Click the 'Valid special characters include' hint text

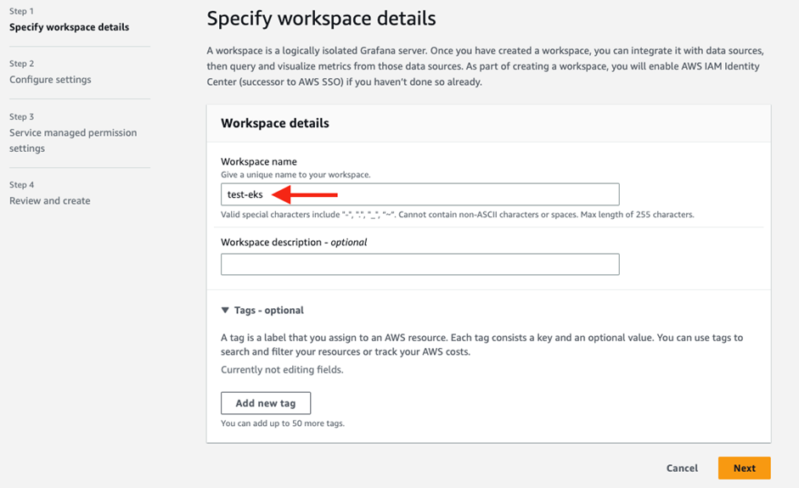tap(457, 215)
